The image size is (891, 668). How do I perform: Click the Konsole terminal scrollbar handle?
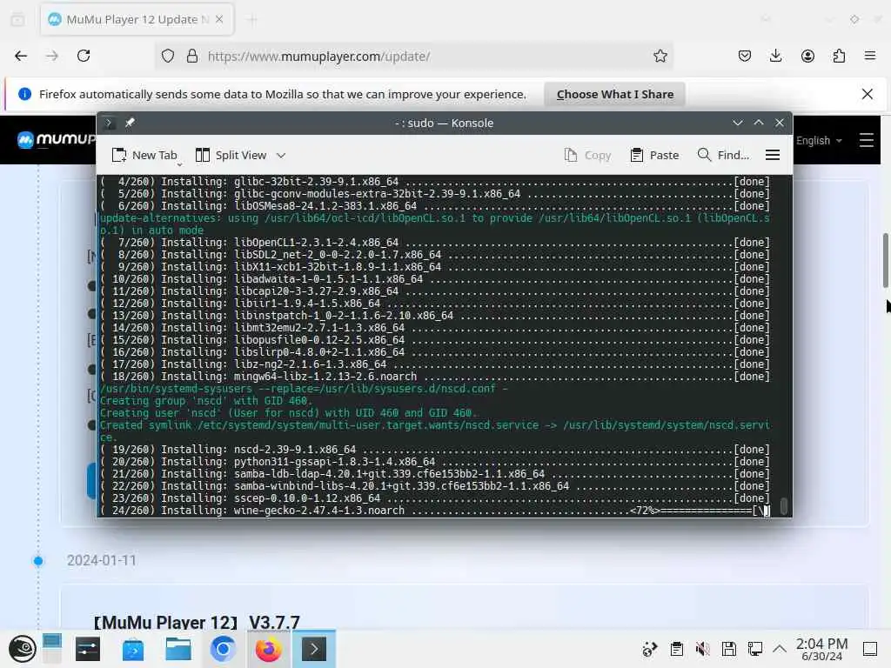784,506
